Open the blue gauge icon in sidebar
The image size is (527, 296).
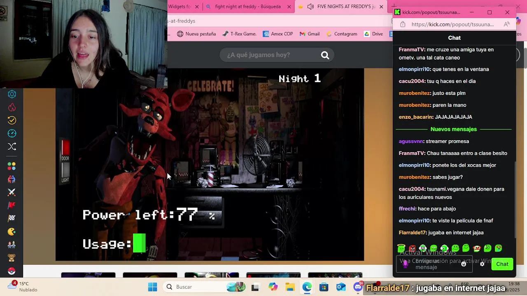12,133
